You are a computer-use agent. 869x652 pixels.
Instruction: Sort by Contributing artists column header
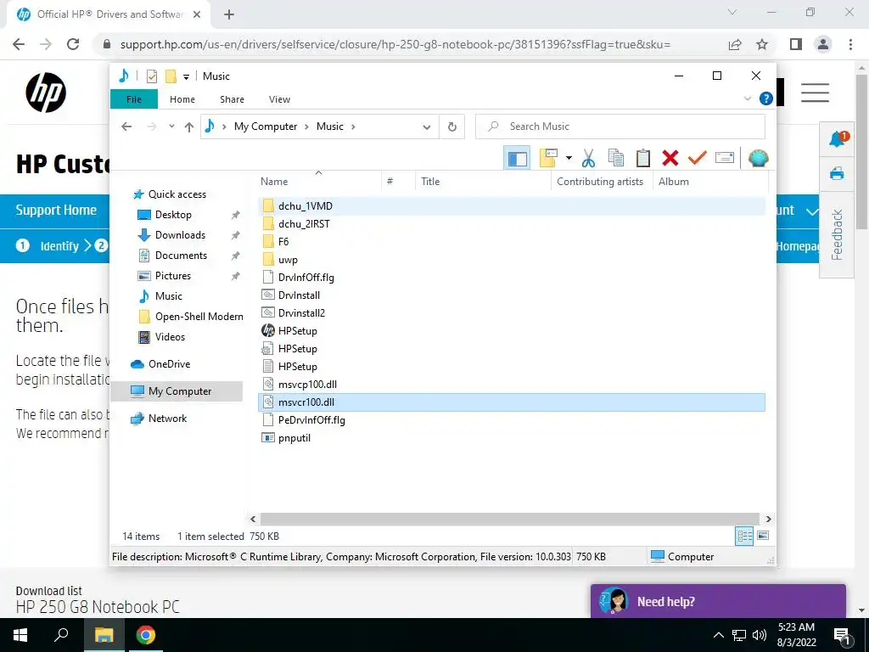click(x=600, y=182)
